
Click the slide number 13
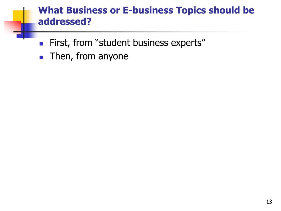(x=269, y=202)
